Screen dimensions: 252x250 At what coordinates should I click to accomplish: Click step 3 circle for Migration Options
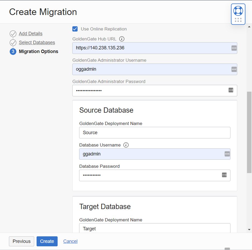pos(13,52)
